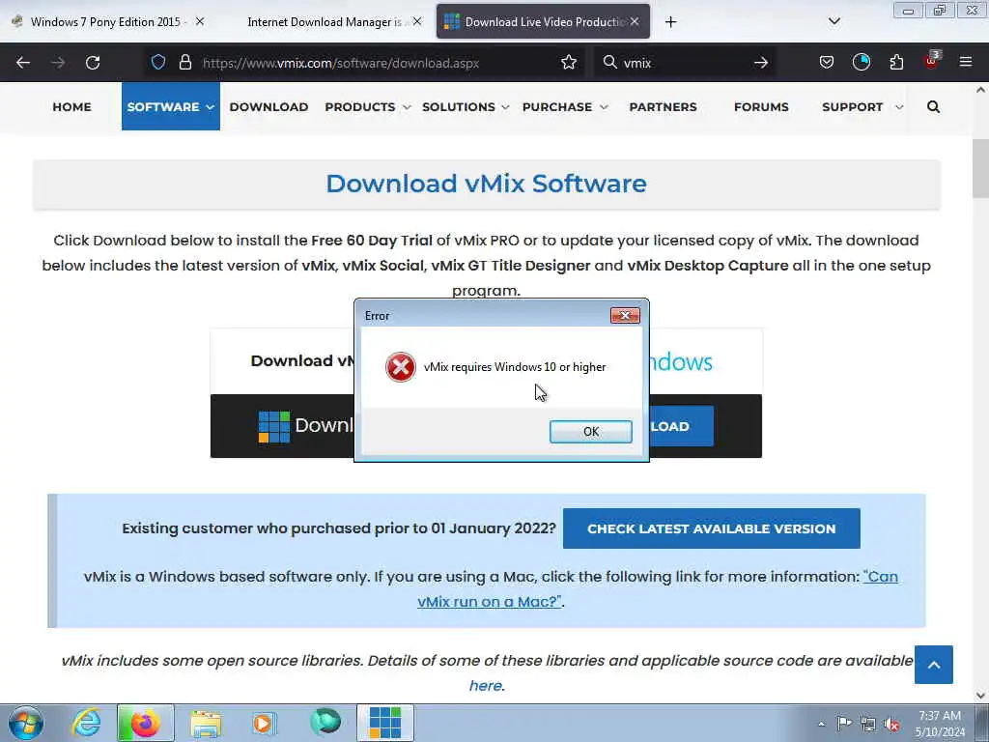Click the Firefox taskbar icon
The height and width of the screenshot is (742, 989).
[145, 723]
